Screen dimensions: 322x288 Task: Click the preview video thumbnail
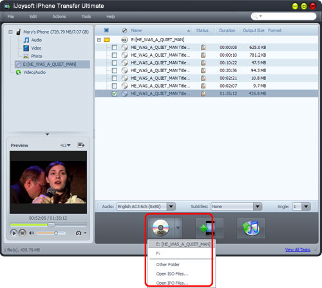click(48, 182)
